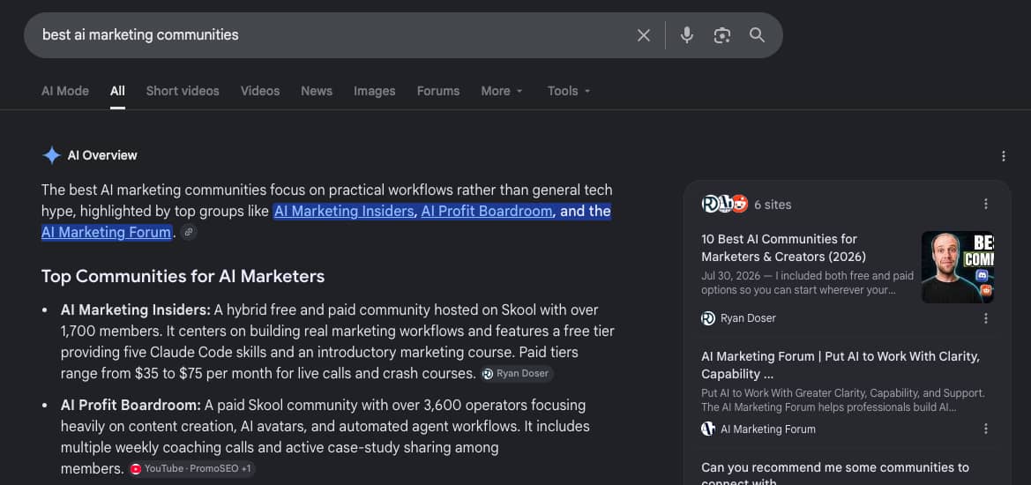Open Can you recommend me some communities result
The height and width of the screenshot is (485, 1031).
(835, 474)
